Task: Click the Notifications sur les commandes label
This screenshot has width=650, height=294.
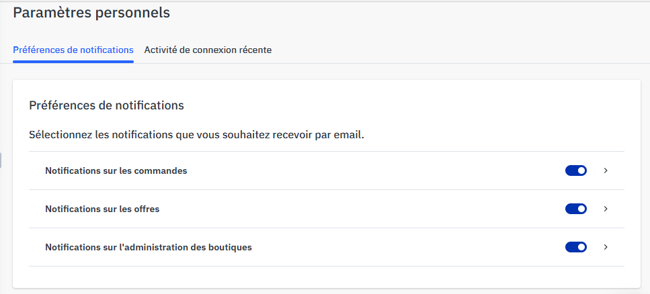Action: [x=116, y=170]
